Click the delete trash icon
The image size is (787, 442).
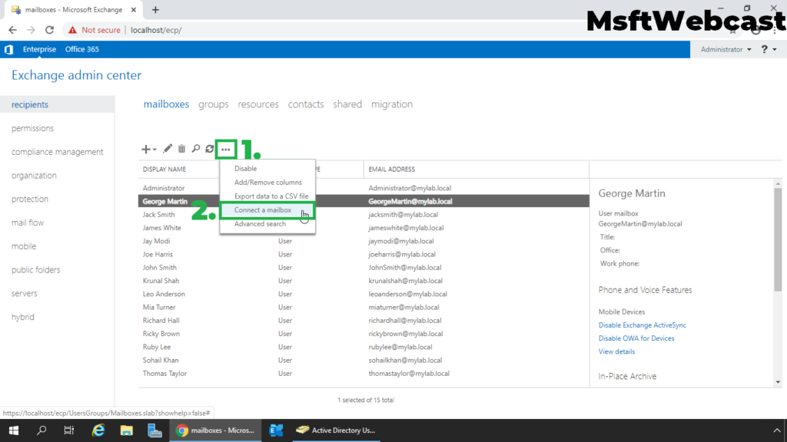[x=181, y=149]
